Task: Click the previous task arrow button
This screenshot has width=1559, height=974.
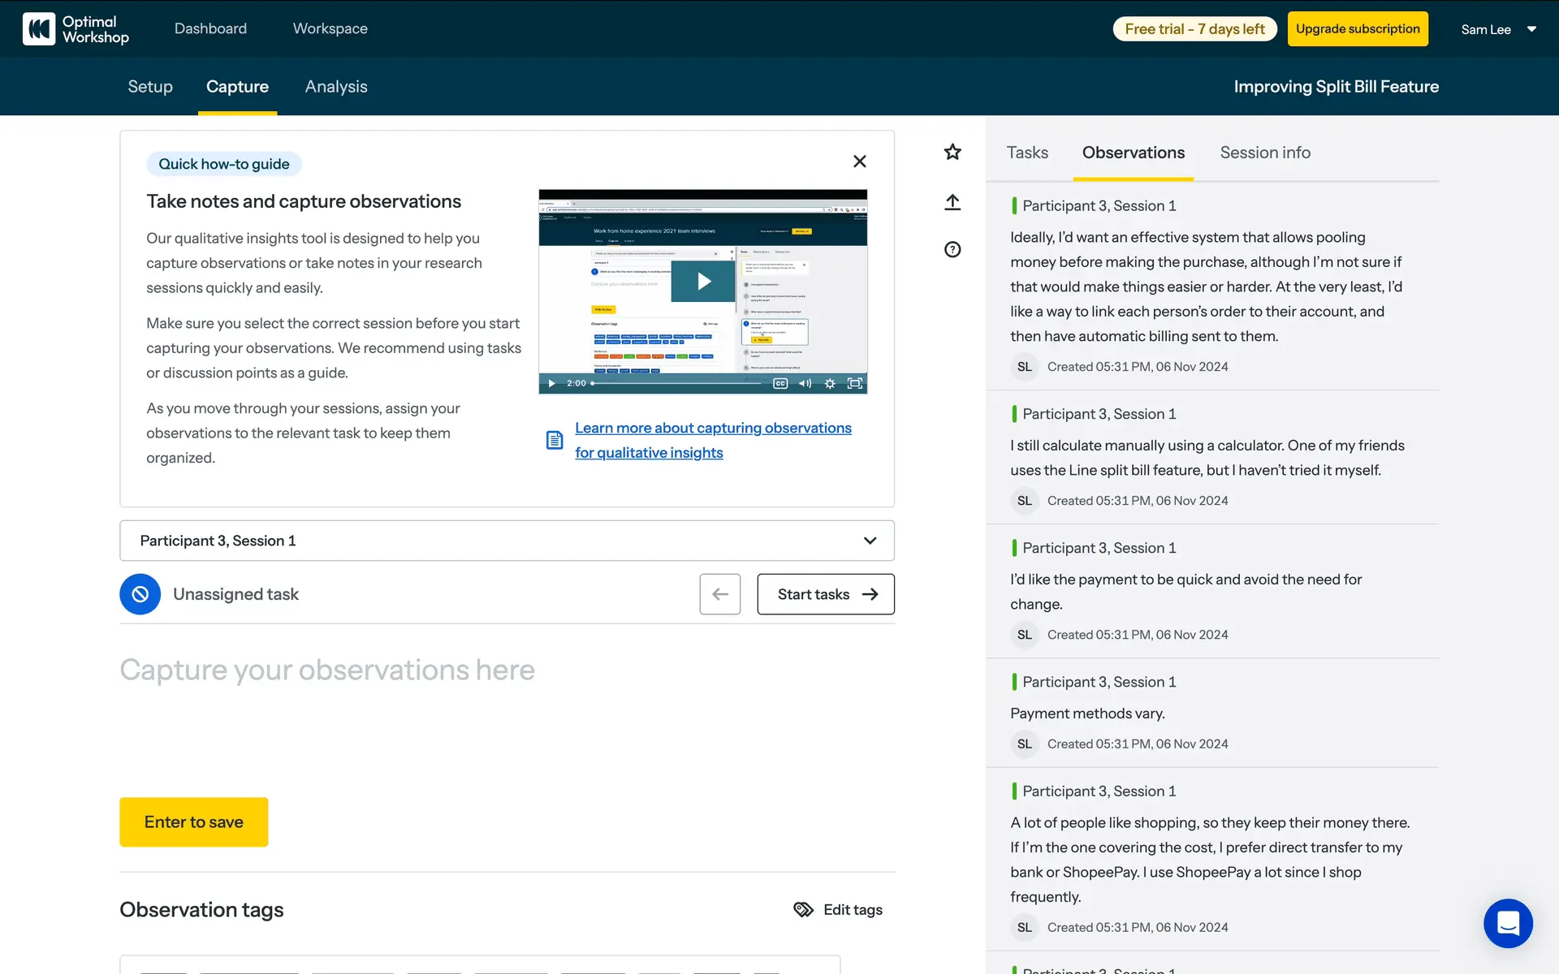Action: (x=719, y=594)
